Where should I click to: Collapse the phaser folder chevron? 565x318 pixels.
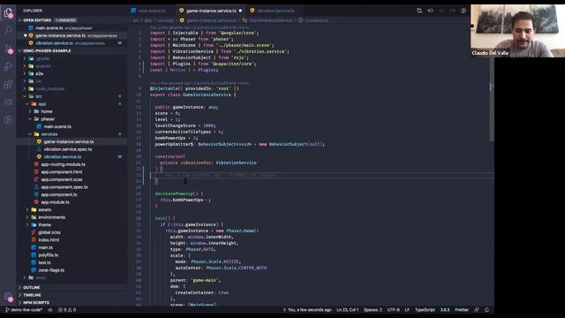30,119
